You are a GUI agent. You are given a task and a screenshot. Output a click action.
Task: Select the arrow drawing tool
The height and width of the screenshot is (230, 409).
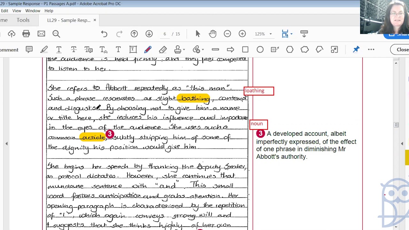click(230, 50)
